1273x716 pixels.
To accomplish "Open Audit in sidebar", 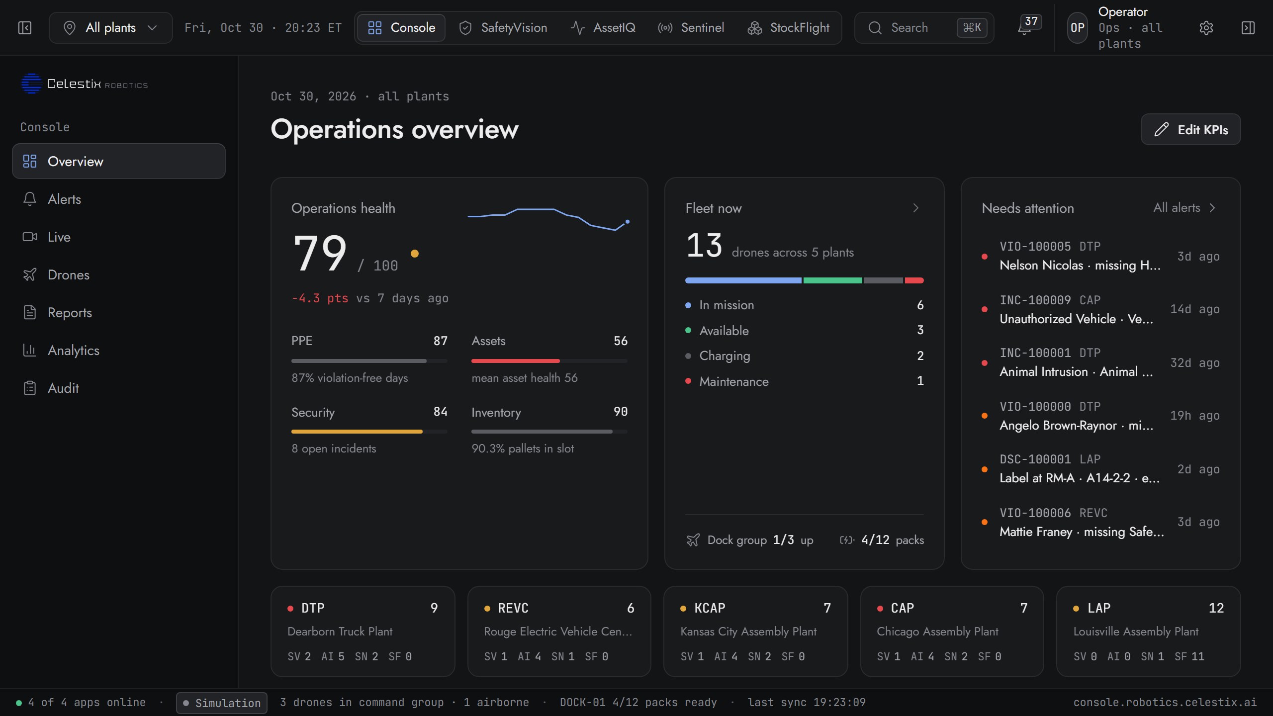I will click(119, 388).
